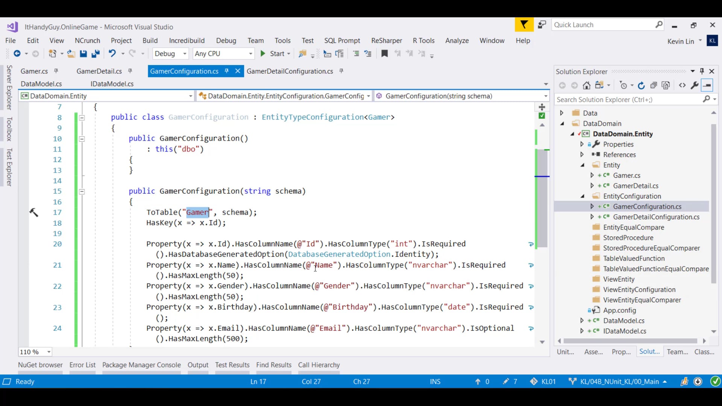The image size is (722, 406).
Task: Open the Error List panel
Action: [82, 365]
